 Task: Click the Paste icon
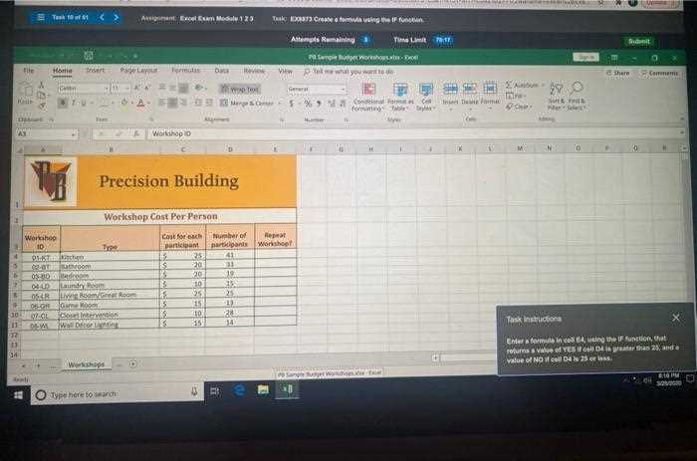coord(26,91)
